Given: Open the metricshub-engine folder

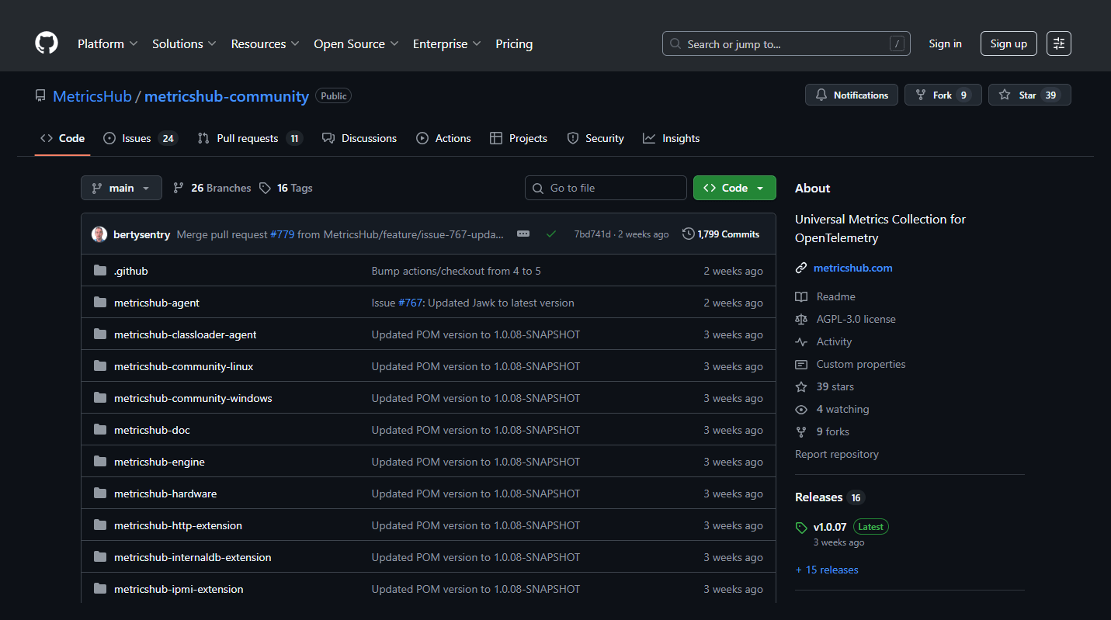Looking at the screenshot, I should pyautogui.click(x=159, y=462).
